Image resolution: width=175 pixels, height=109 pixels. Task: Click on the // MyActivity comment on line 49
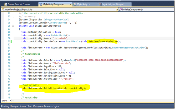pos(29,98)
